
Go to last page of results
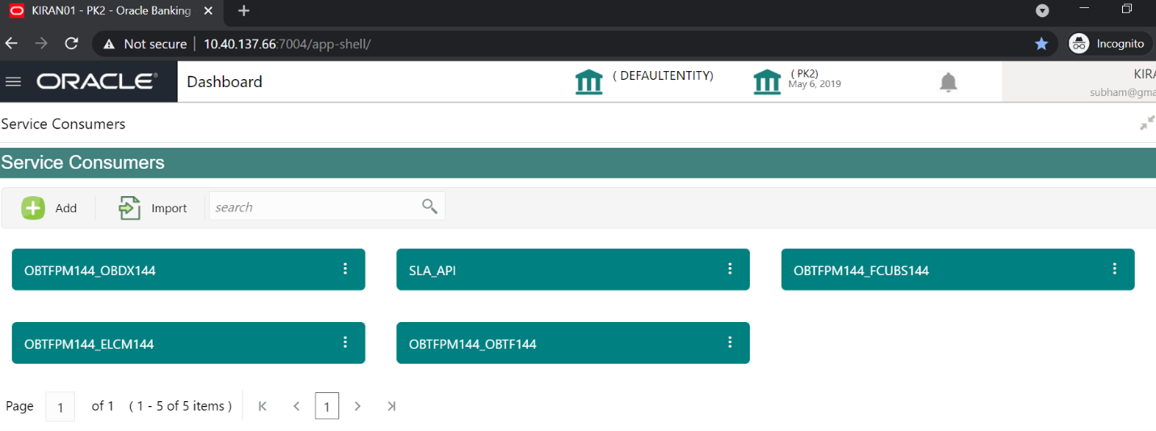[391, 406]
